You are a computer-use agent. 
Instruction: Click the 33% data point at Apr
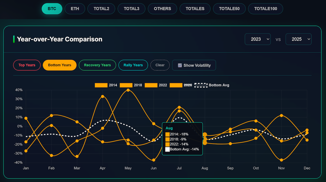pyautogui.click(x=102, y=96)
